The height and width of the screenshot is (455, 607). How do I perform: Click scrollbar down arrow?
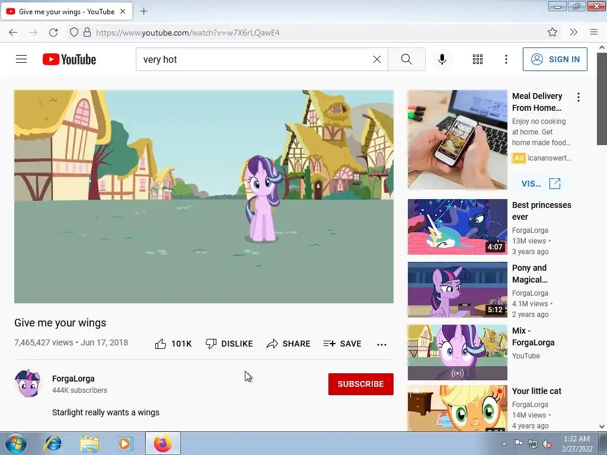pyautogui.click(x=602, y=427)
